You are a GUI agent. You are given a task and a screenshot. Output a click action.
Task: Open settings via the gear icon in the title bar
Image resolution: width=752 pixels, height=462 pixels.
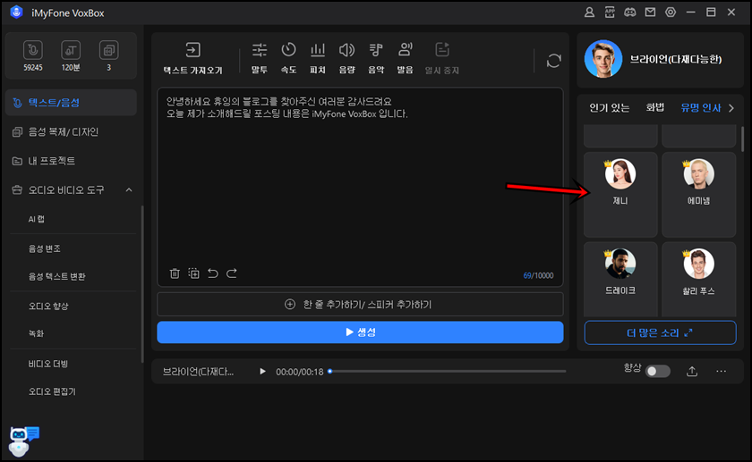[671, 13]
